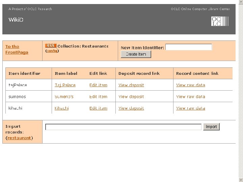Edit item for kihachi row

click(98, 108)
